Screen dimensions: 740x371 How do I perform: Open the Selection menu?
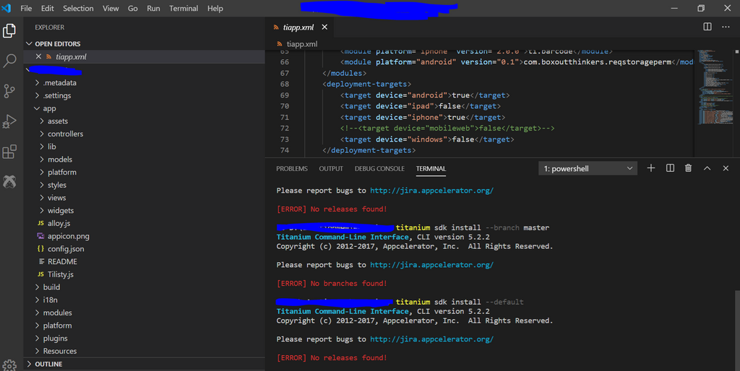(x=78, y=8)
